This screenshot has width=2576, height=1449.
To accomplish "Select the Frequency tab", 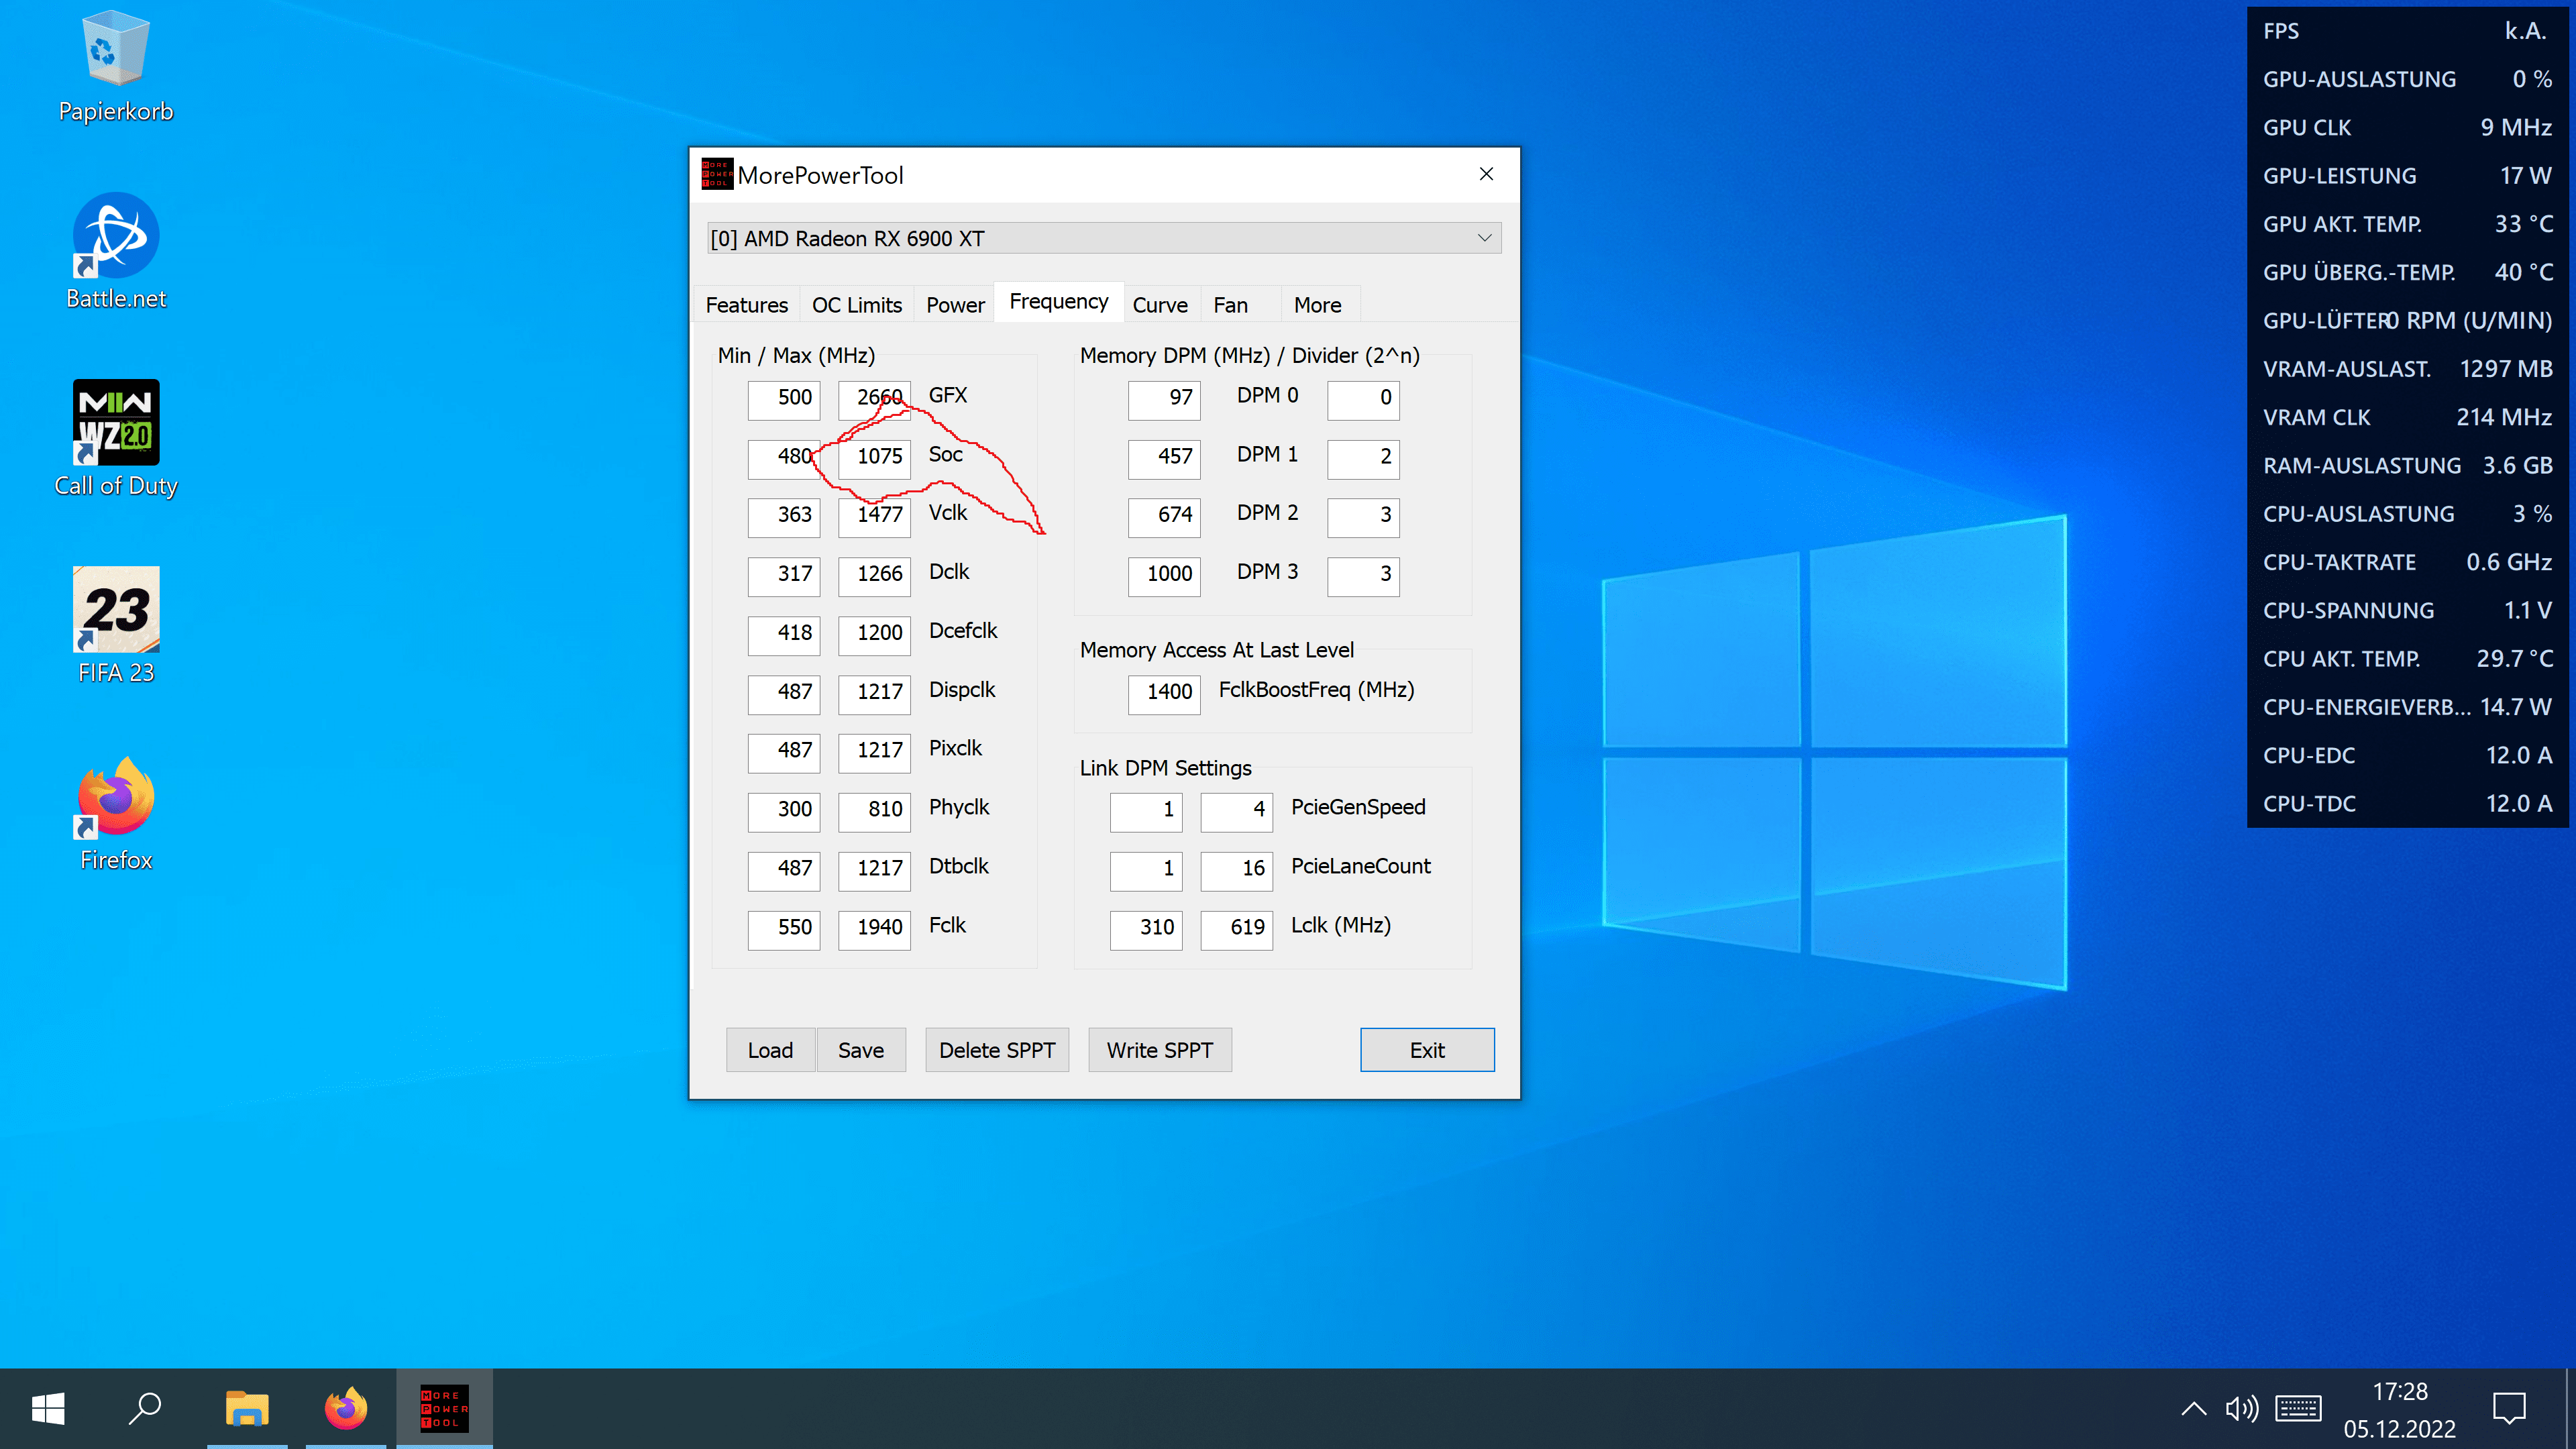I will pos(1058,302).
